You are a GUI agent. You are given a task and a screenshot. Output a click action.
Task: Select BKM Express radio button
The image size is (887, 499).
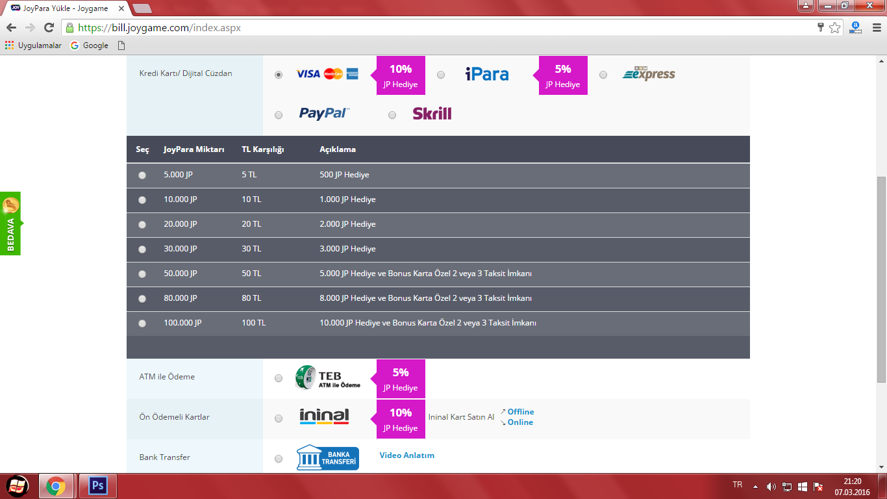point(603,75)
